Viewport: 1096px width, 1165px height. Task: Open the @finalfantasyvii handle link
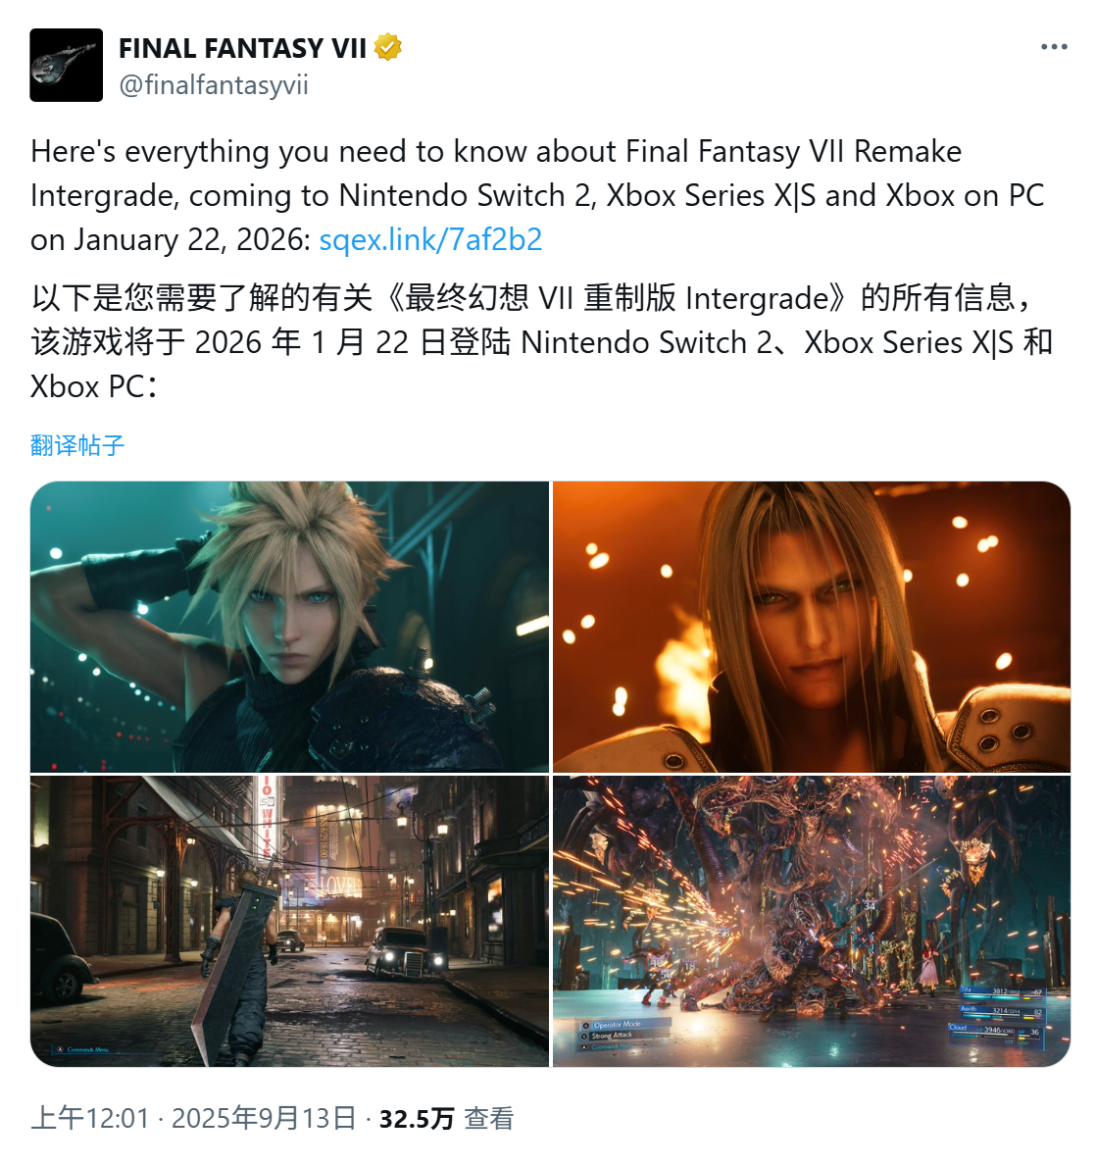pos(214,84)
